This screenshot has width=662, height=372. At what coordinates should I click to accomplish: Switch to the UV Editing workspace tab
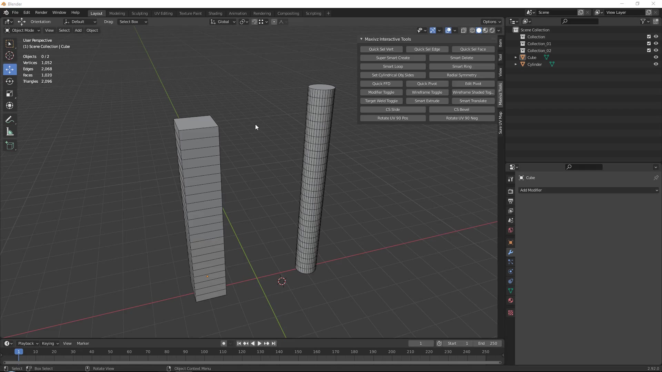point(163,13)
